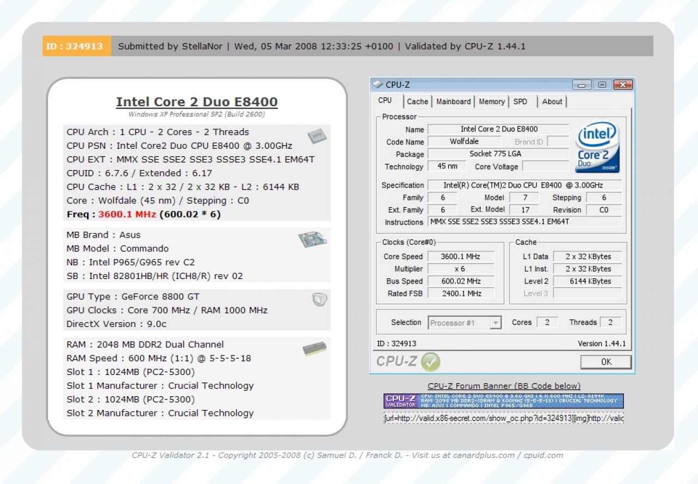Click the Revision C0 field
Viewport: 698px width, 484px height.
pyautogui.click(x=604, y=210)
